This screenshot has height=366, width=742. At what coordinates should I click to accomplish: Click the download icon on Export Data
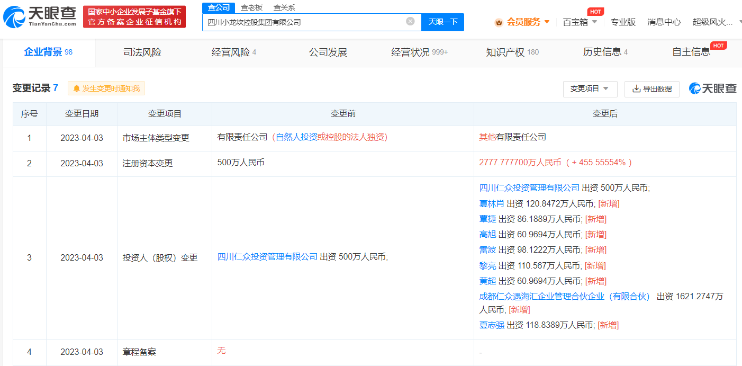pos(636,89)
